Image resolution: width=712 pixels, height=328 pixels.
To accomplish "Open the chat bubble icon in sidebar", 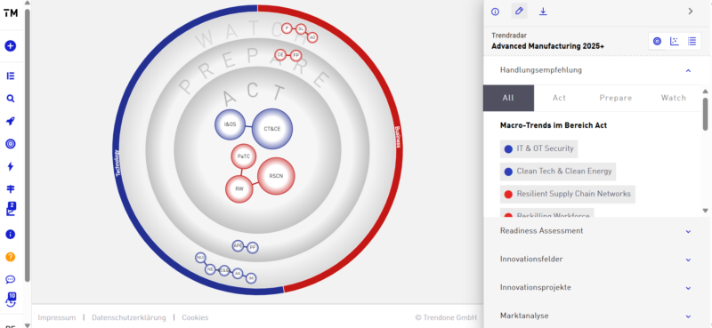I will [11, 279].
